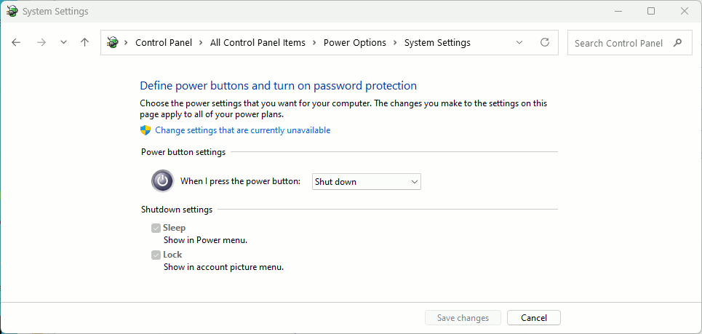
Task: Click the Save changes button
Action: pyautogui.click(x=463, y=318)
